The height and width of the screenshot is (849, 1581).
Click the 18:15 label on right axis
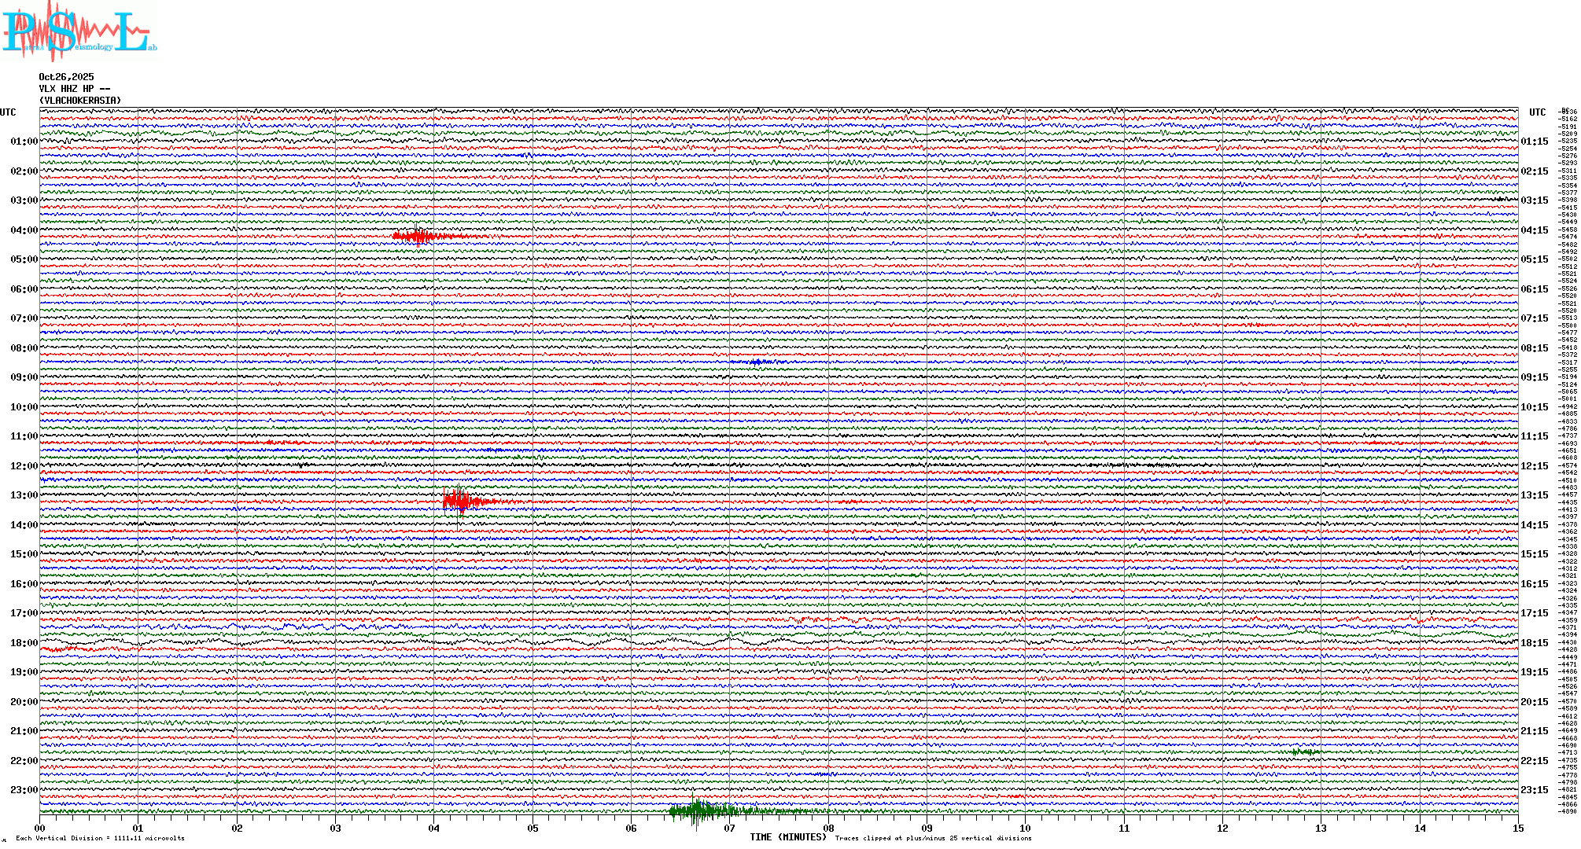1535,643
